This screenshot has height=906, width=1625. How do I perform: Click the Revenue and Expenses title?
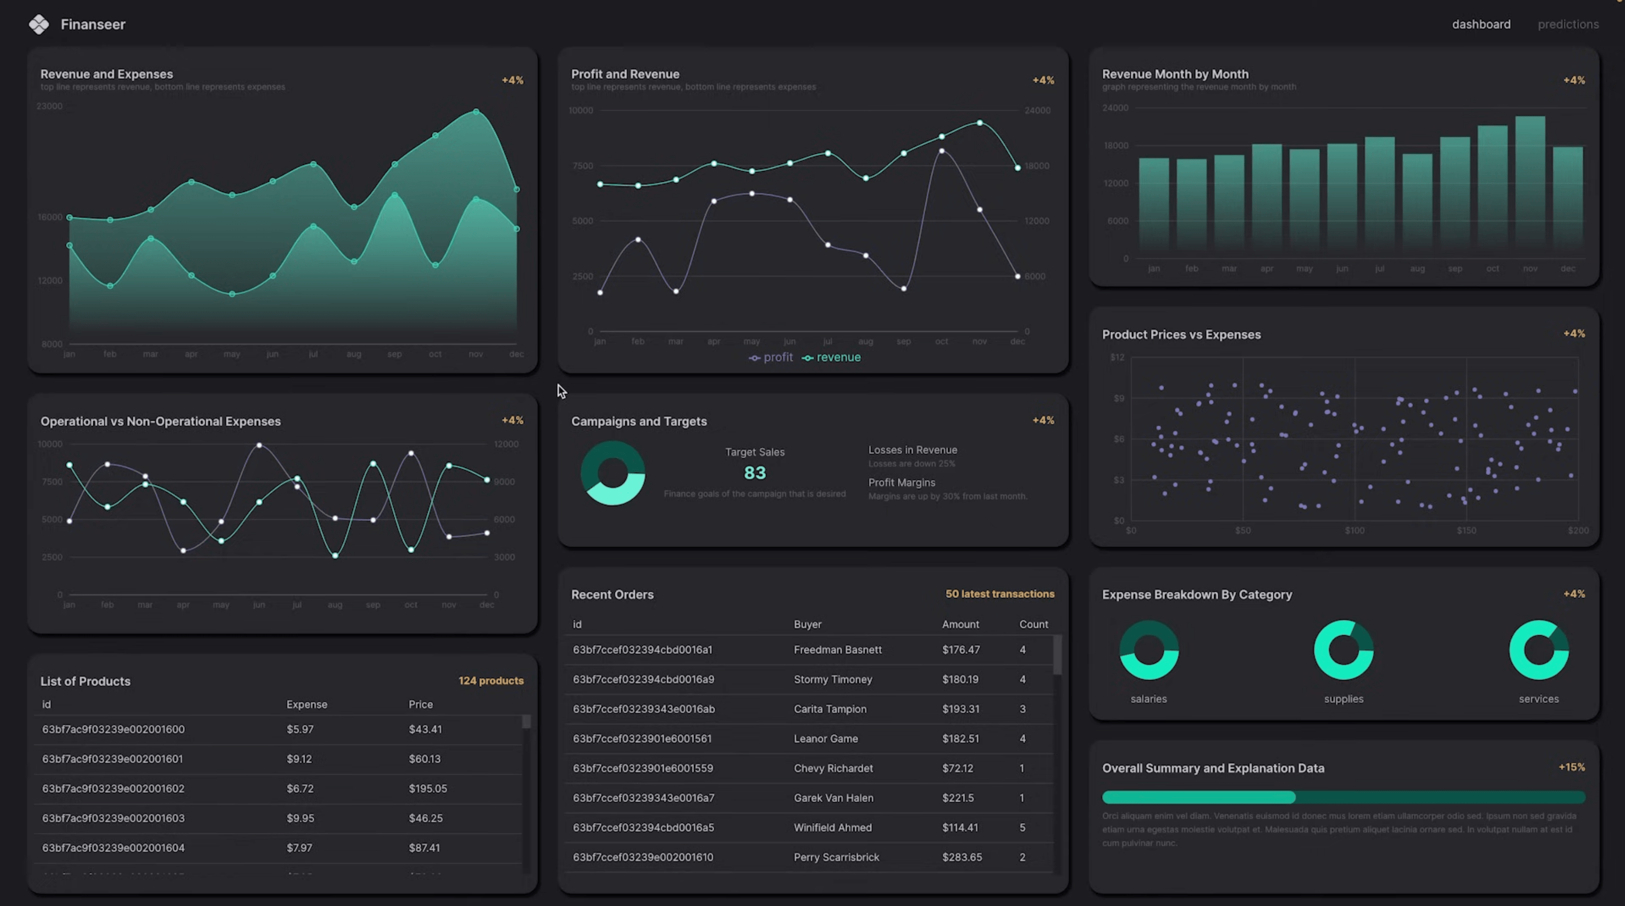106,74
